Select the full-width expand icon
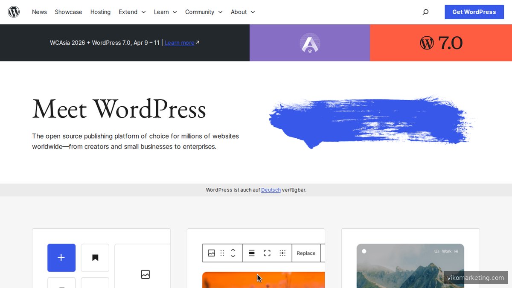This screenshot has width=512, height=288. pos(267,253)
